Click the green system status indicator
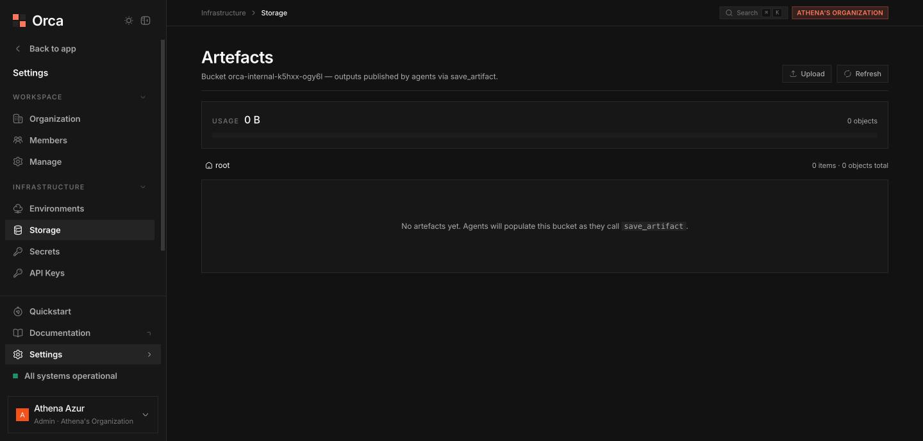923x441 pixels. pos(15,376)
